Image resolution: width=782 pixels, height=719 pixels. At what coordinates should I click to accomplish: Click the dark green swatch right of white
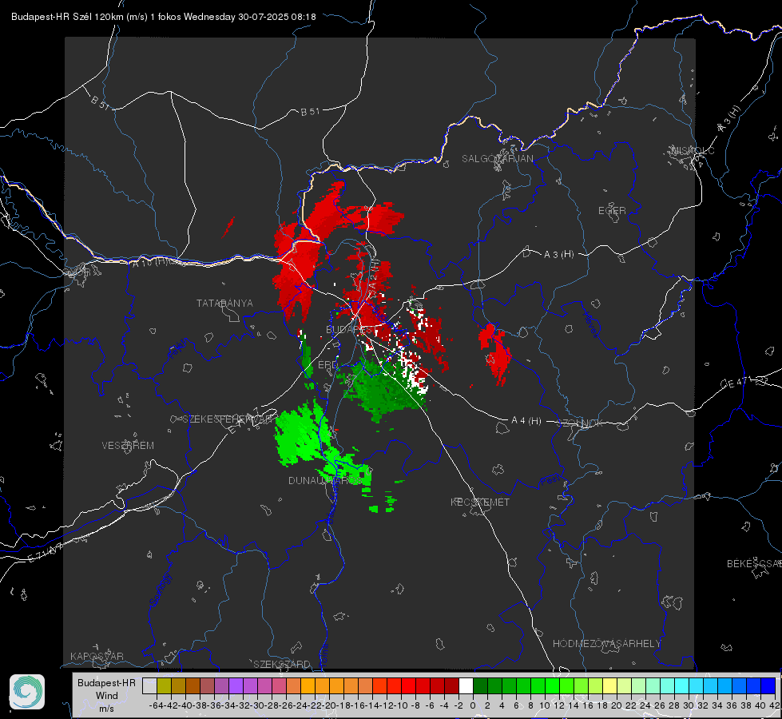click(x=480, y=685)
